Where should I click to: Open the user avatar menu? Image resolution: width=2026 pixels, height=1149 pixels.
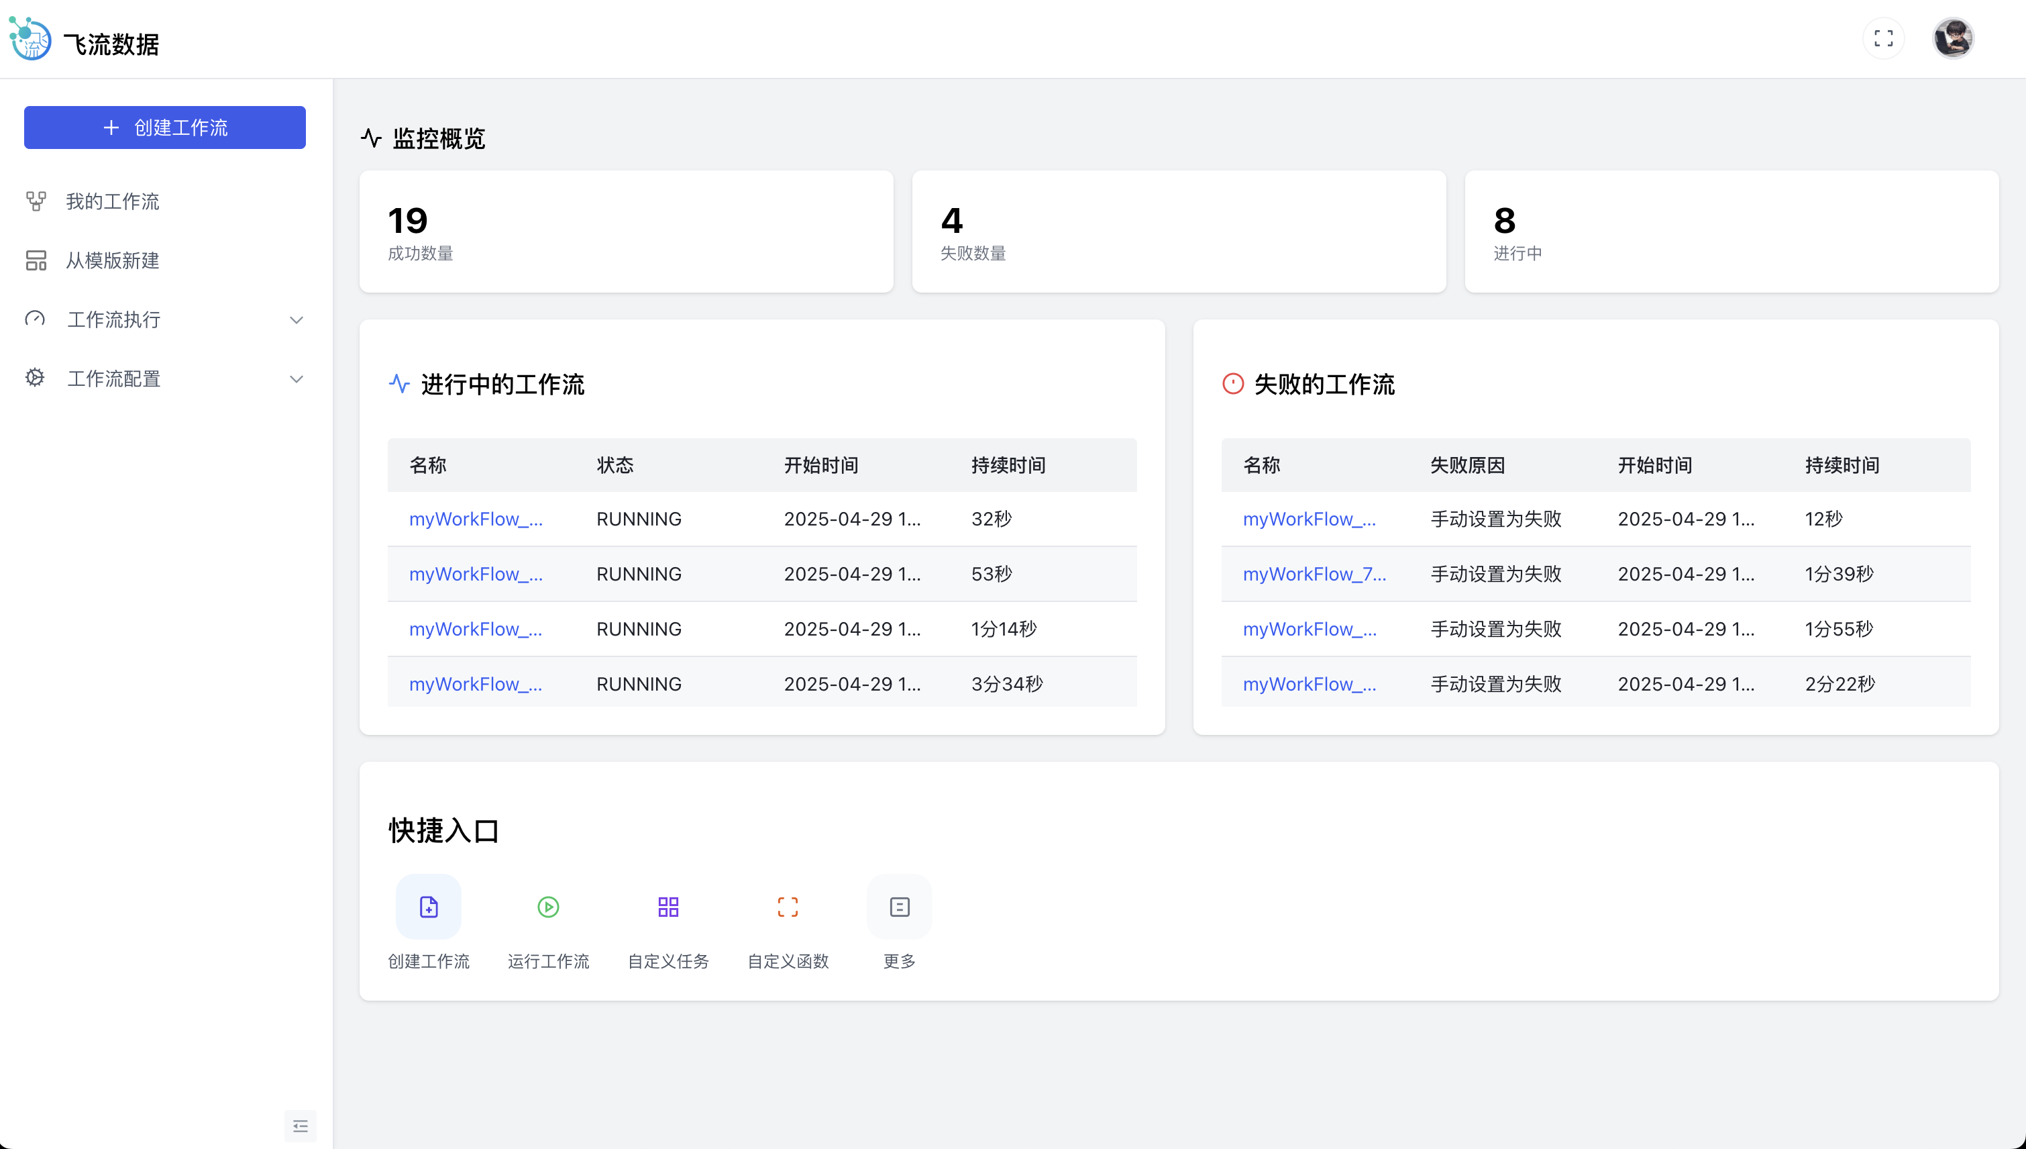point(1953,39)
